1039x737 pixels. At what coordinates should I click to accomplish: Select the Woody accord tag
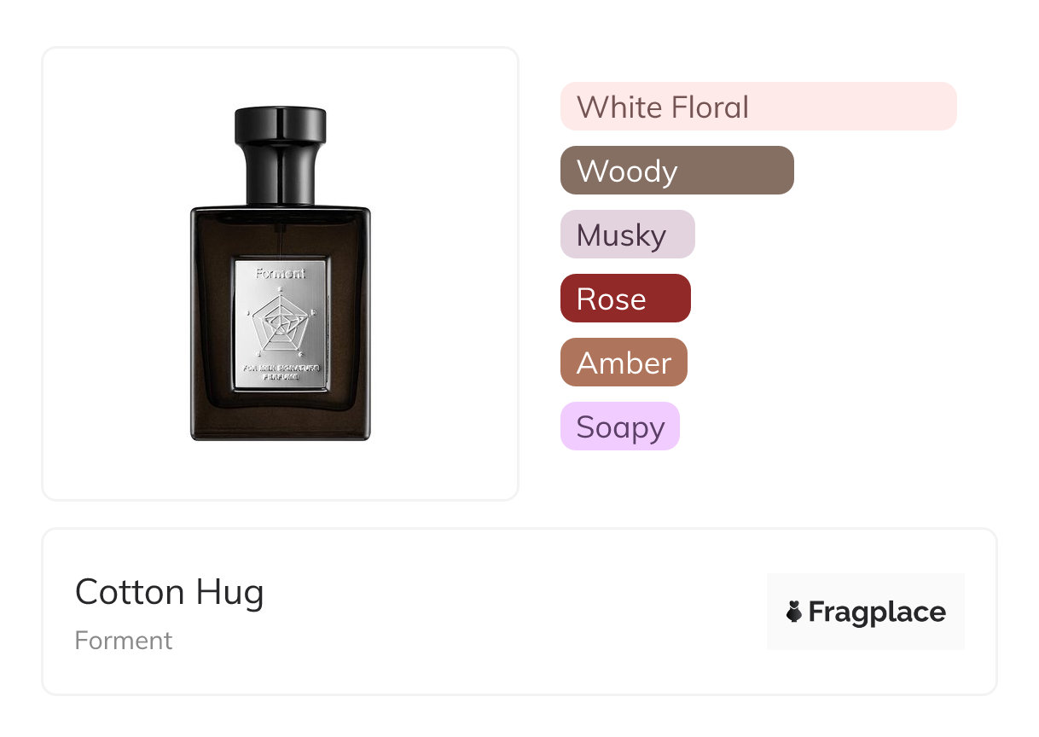tap(677, 171)
